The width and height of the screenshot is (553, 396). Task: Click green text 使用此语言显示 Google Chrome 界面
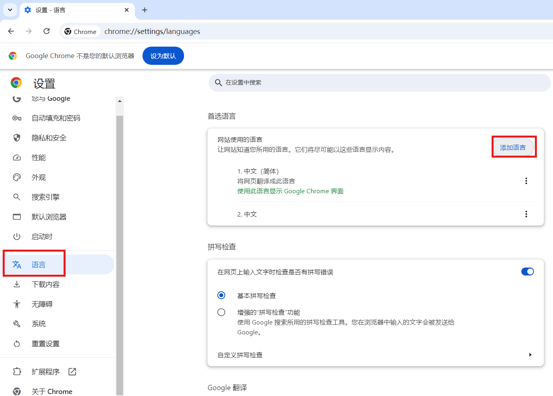[290, 191]
